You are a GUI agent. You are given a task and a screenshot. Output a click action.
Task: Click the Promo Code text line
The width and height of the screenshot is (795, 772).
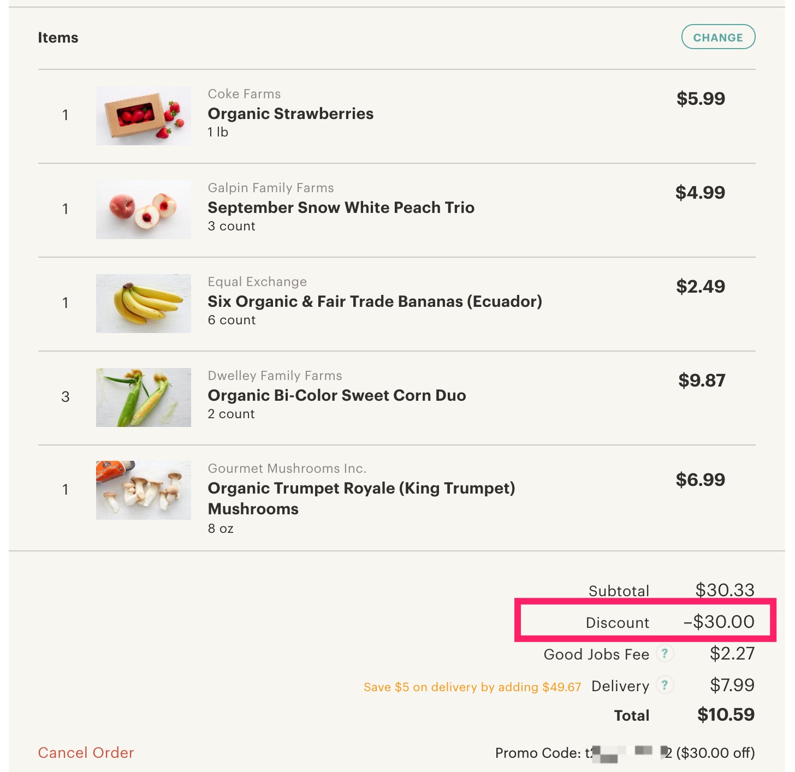(625, 753)
